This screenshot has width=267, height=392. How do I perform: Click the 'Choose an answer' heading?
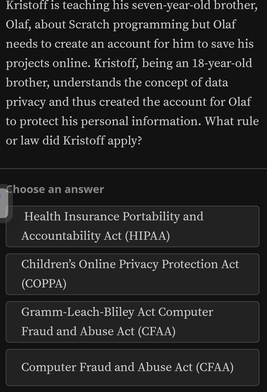[55, 189]
